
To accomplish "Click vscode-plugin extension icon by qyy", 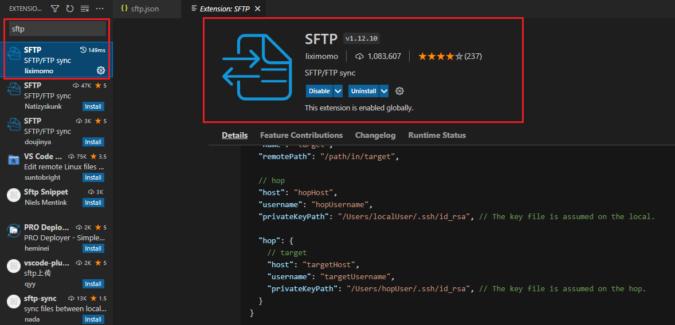I will tap(14, 266).
